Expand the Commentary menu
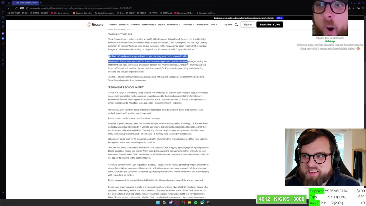The image size is (366, 206). click(x=174, y=25)
